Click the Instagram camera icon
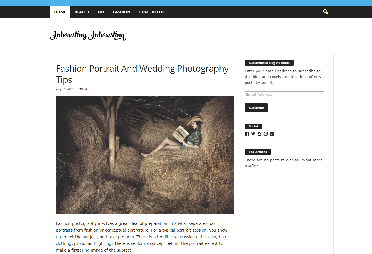This screenshot has height=254, width=372. coord(259,134)
